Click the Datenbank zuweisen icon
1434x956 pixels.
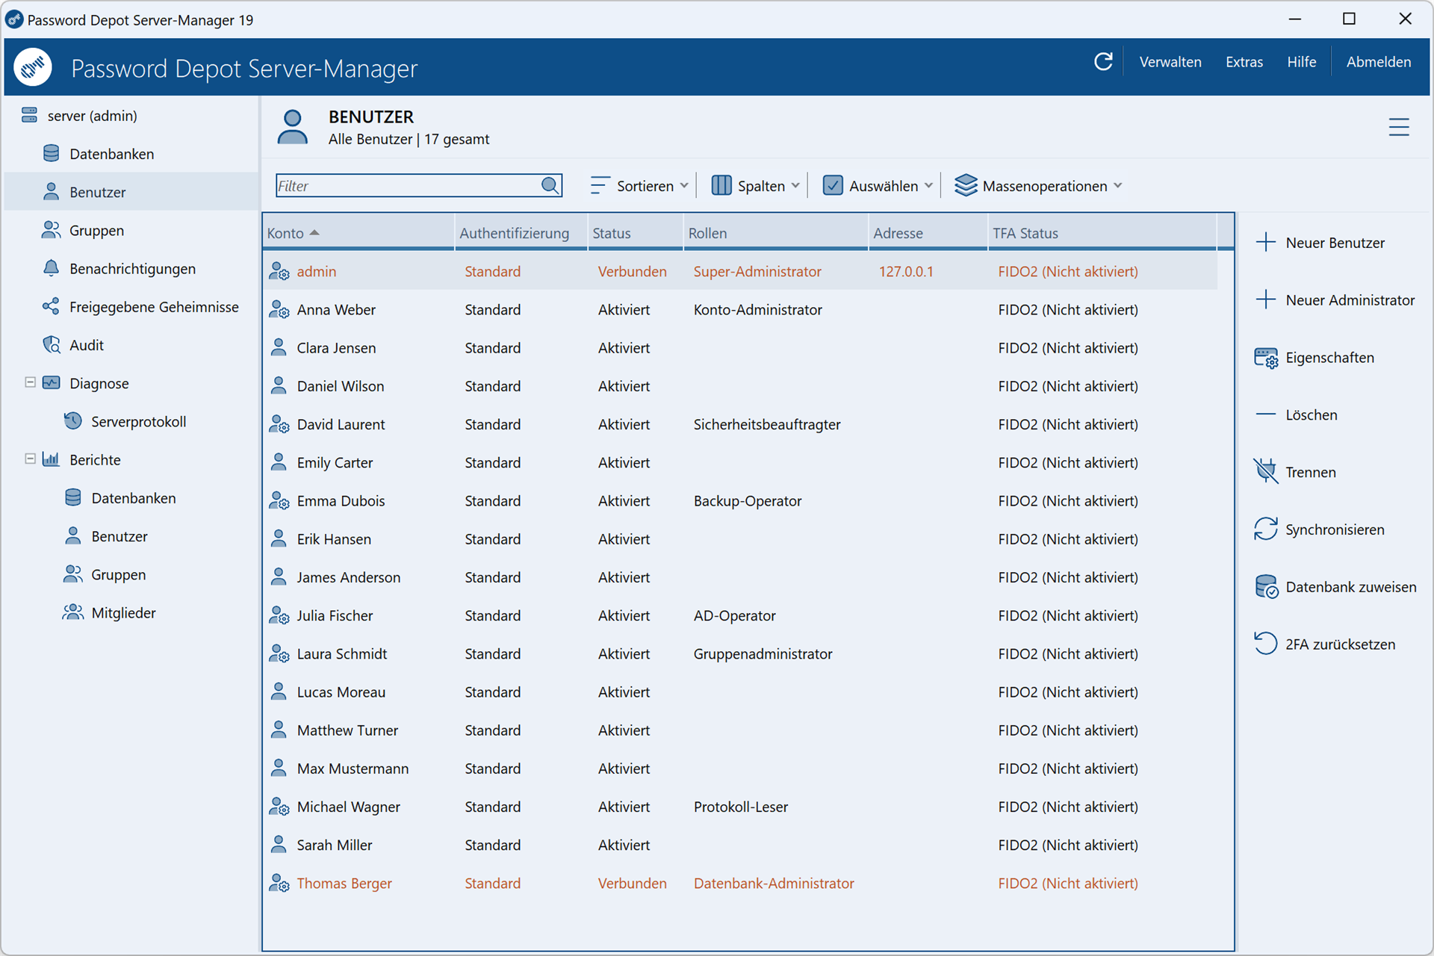(x=1266, y=586)
